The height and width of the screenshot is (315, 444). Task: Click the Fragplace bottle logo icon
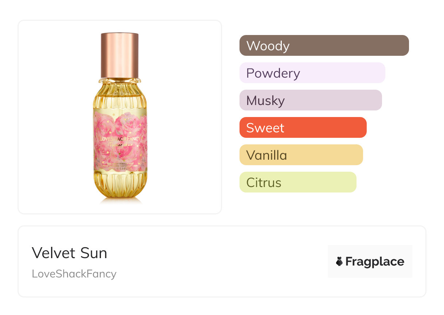pyautogui.click(x=339, y=261)
